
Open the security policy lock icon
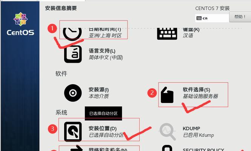point(167,148)
